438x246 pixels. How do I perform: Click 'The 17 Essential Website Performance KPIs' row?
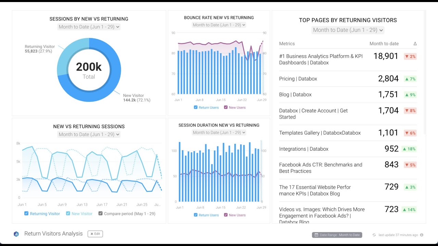(348, 190)
